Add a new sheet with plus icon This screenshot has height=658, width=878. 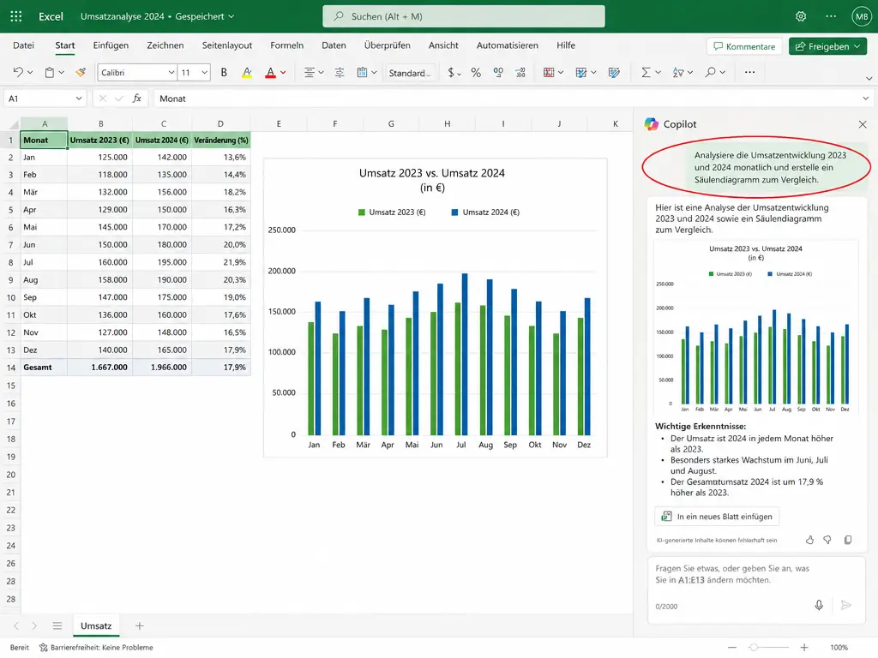point(140,625)
